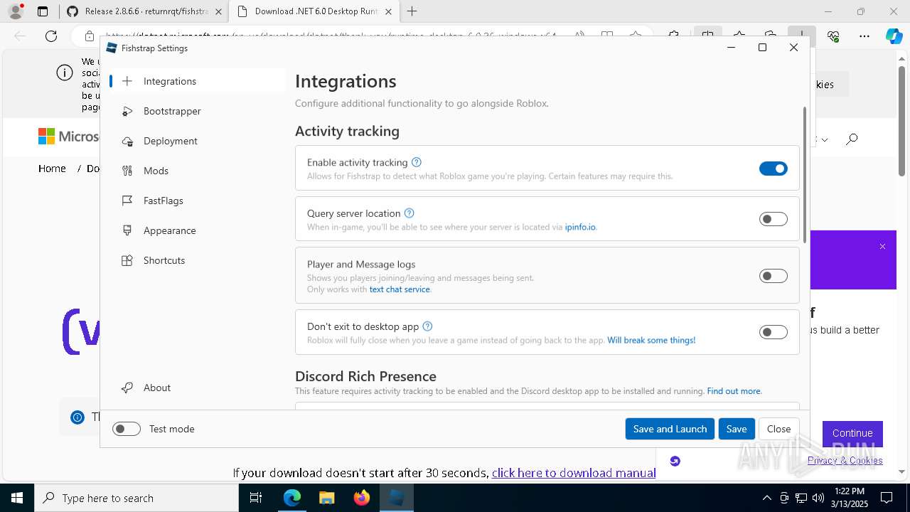Open help icon for Query server location
This screenshot has width=910, height=512.
(x=409, y=213)
